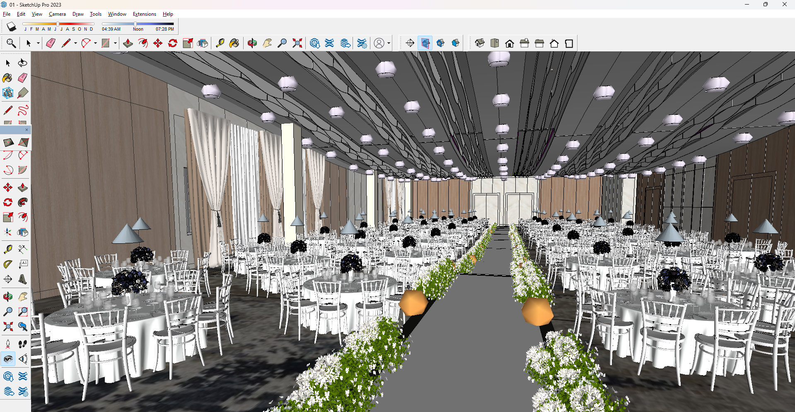The image size is (795, 412).
Task: Activate the Offset tool in the top toolbar
Action: pyautogui.click(x=143, y=43)
